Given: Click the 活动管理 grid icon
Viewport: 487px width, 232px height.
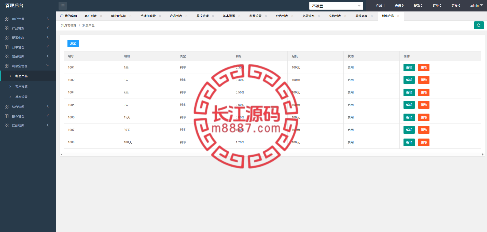Looking at the screenshot, I should pos(7,126).
